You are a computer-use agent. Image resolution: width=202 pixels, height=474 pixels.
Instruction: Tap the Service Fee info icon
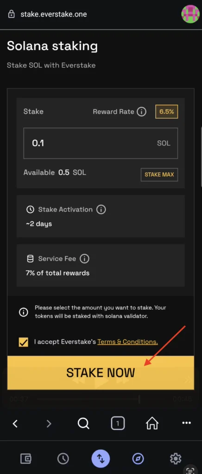pyautogui.click(x=84, y=259)
